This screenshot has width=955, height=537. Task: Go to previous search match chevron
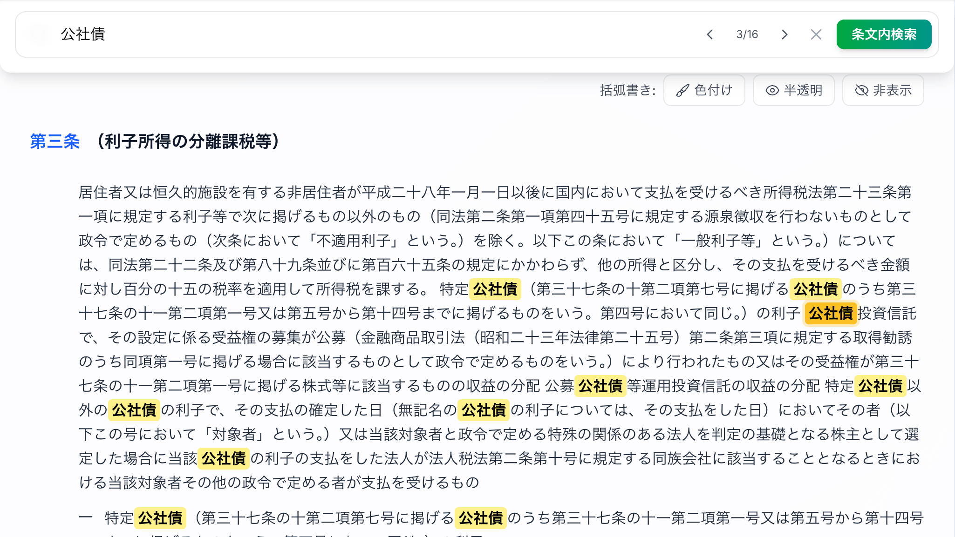709,34
